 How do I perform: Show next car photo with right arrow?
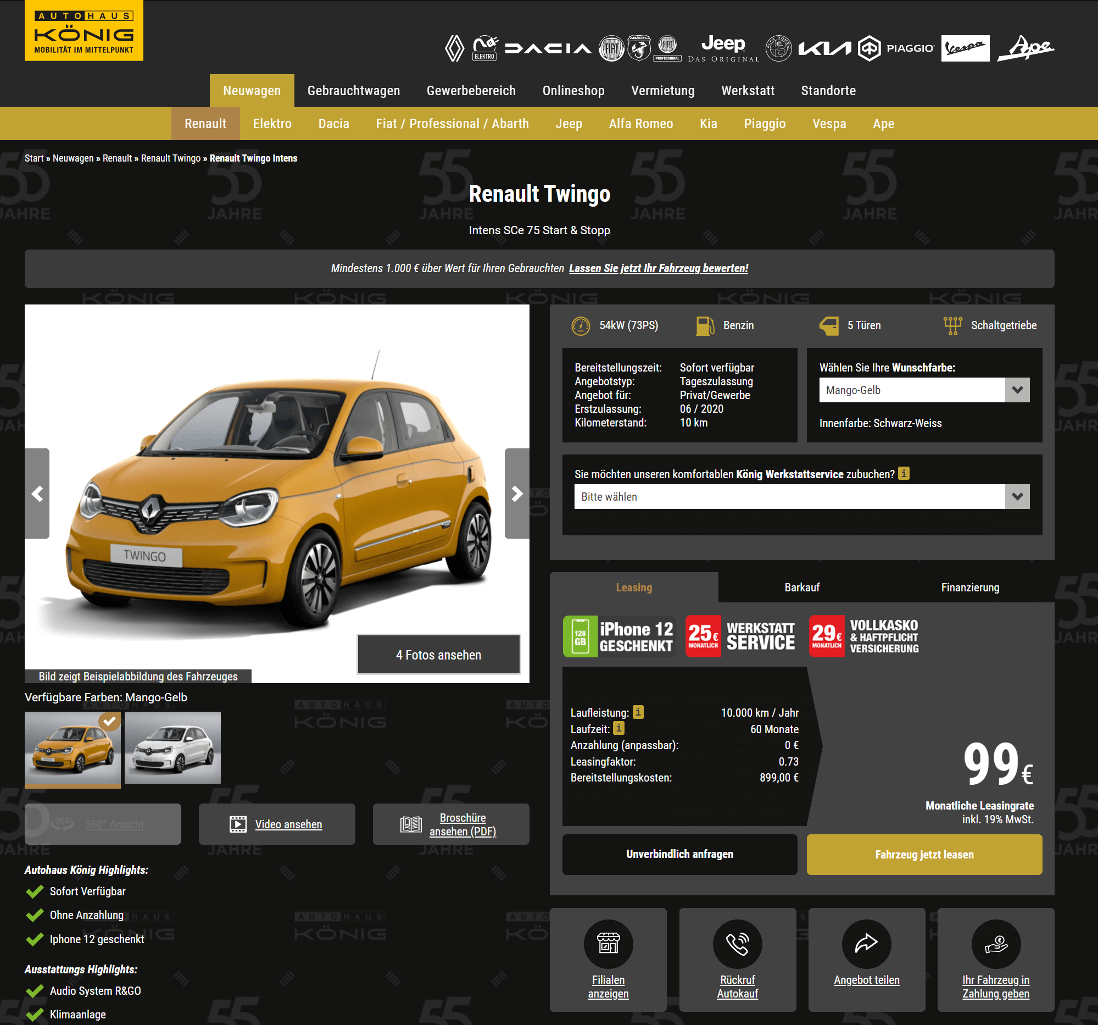pos(517,494)
